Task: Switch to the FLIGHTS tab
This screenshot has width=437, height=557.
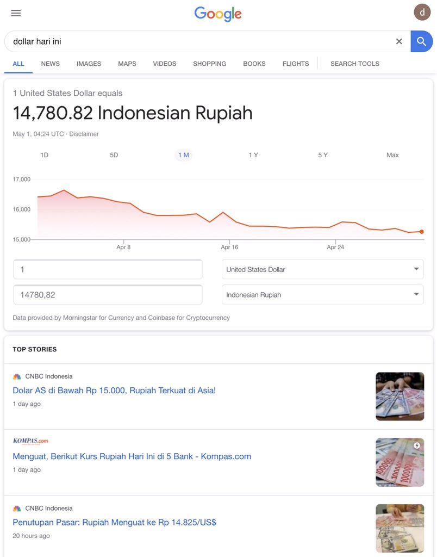Action: [x=296, y=64]
